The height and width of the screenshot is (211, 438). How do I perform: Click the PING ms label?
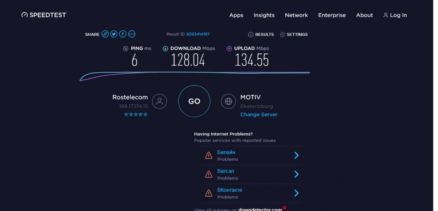click(x=141, y=48)
